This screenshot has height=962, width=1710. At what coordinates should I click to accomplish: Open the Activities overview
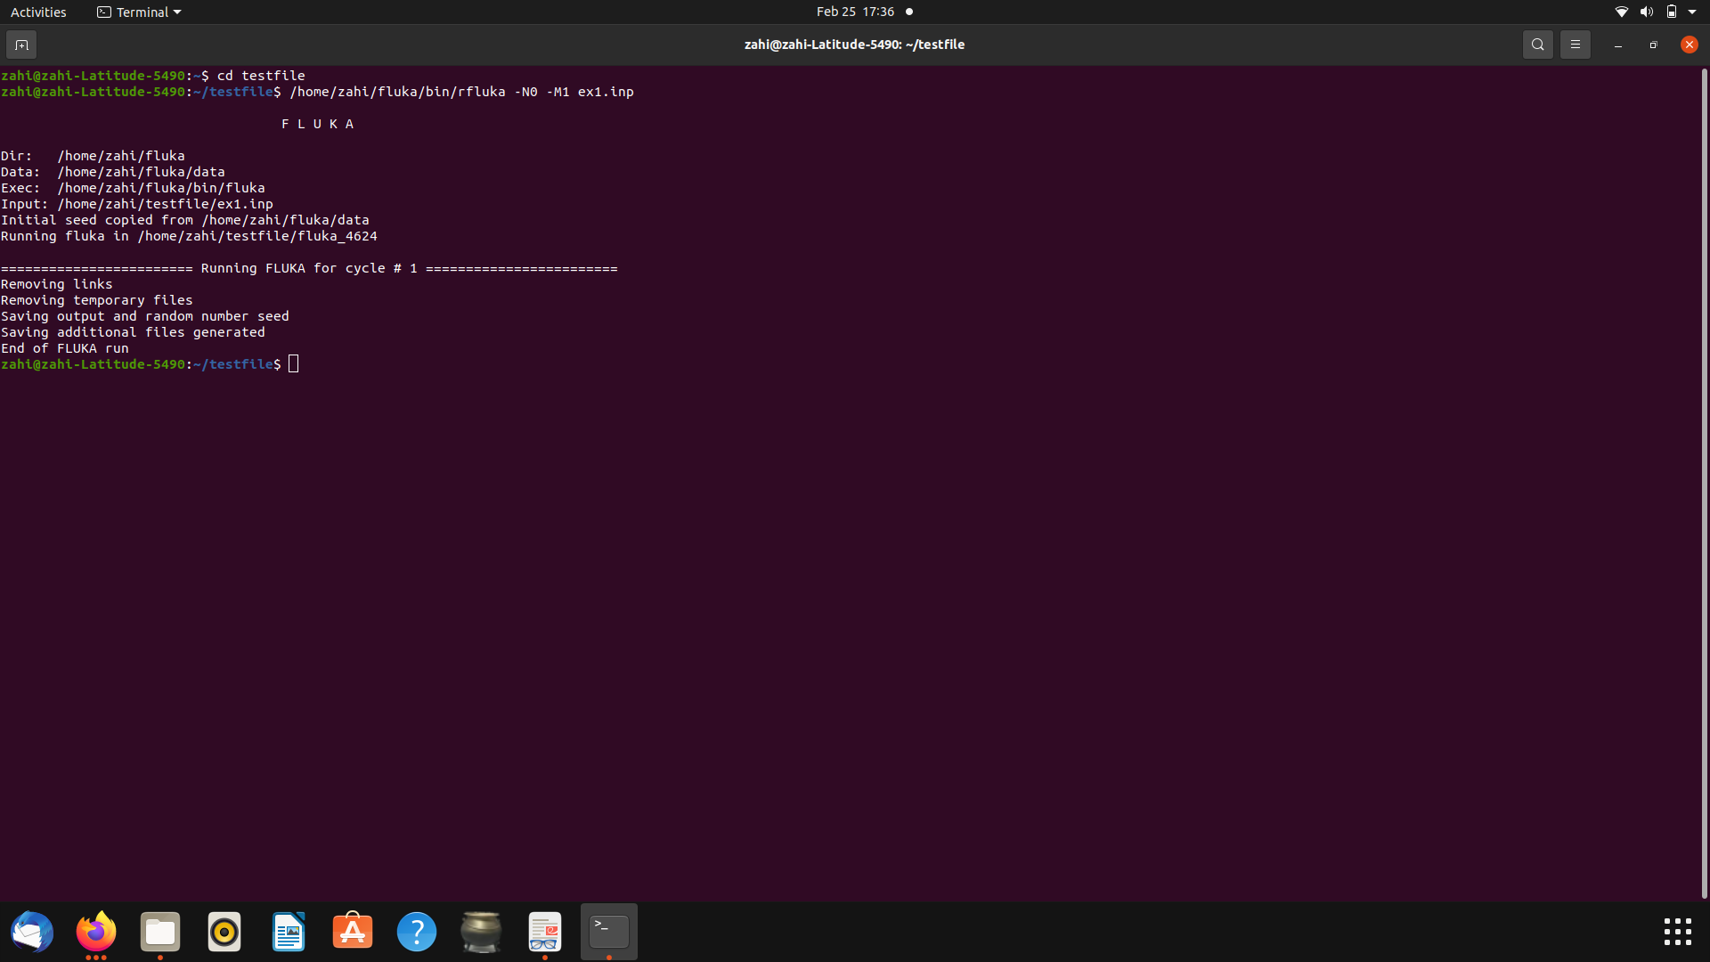click(38, 12)
